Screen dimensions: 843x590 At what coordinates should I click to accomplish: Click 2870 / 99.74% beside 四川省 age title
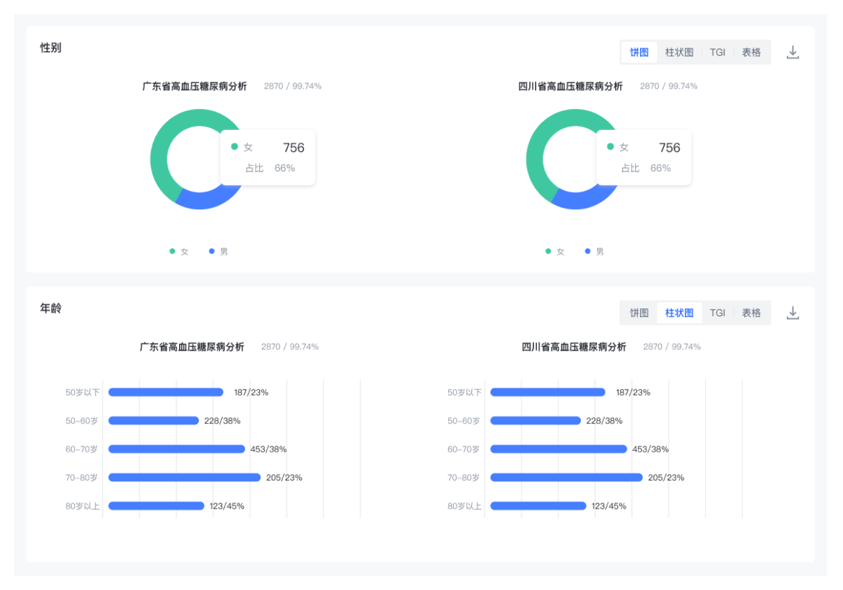click(x=672, y=347)
